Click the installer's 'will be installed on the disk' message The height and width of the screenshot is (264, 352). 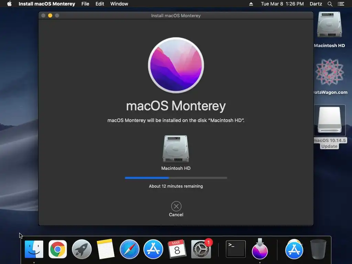pyautogui.click(x=176, y=120)
